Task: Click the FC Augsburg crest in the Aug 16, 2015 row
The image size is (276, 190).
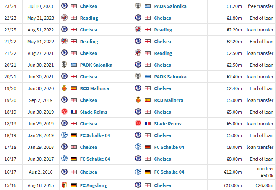Action: [64, 185]
